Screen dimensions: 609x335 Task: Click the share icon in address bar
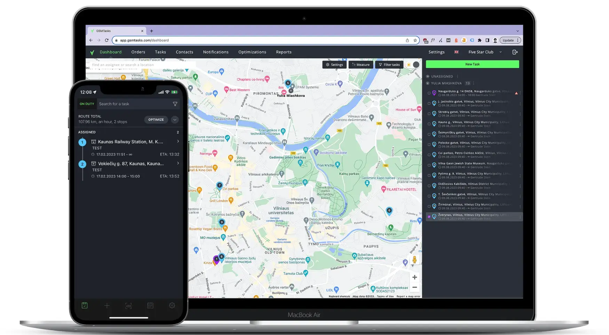pyautogui.click(x=407, y=40)
